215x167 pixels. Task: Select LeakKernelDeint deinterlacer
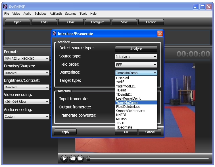click(136, 99)
